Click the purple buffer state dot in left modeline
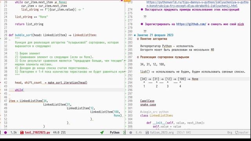The image size is (251, 141). pyautogui.click(x=5, y=132)
